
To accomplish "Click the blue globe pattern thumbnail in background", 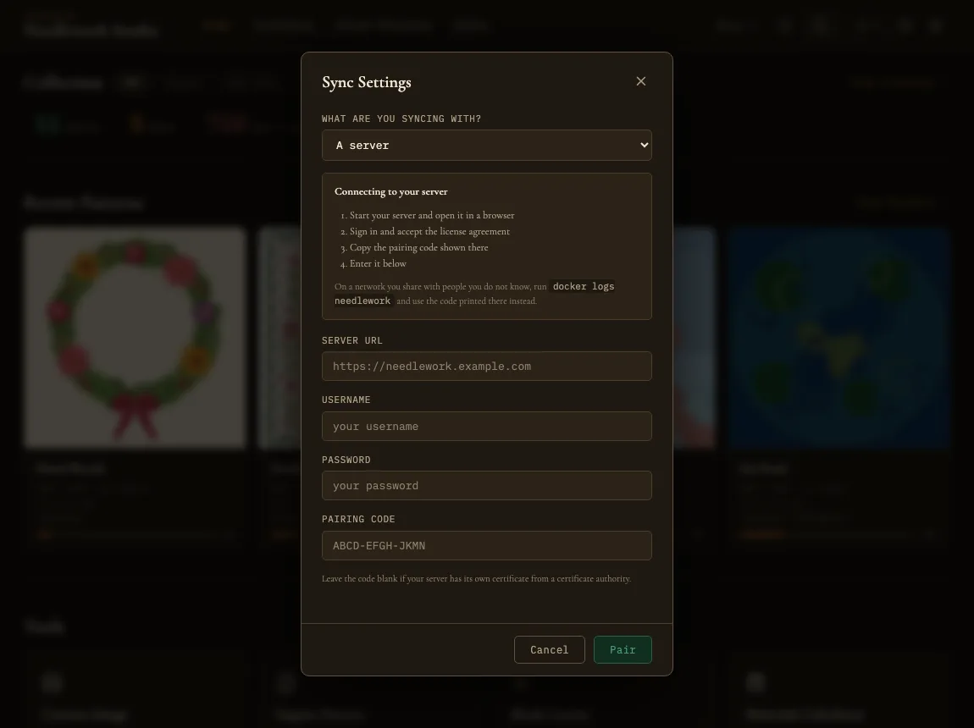I will coord(840,337).
